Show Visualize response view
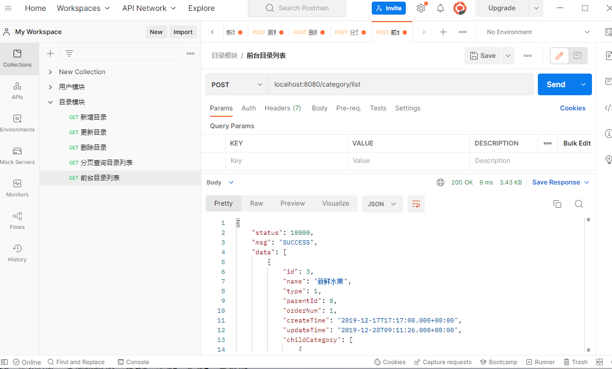The height and width of the screenshot is (369, 612). point(335,203)
